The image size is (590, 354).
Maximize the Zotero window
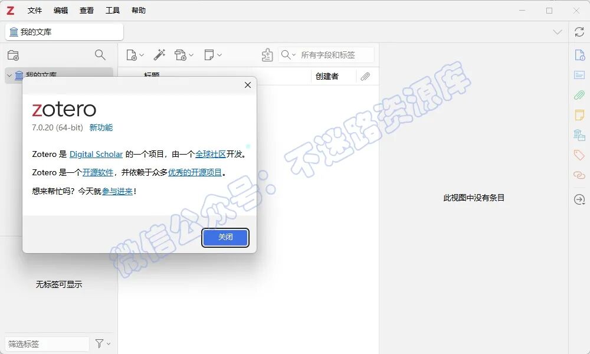coord(549,11)
